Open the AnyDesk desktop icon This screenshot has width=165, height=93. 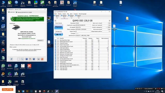[29, 66]
